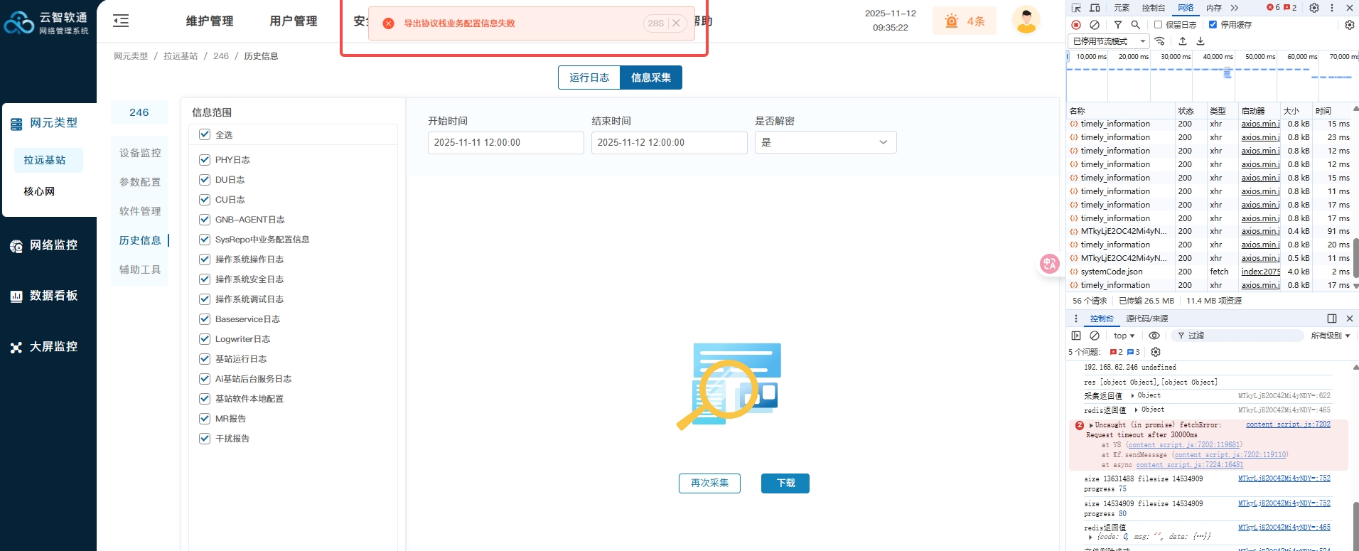Toggle the PHY日志 checkbox
Viewport: 1359px width, 551px height.
205,160
